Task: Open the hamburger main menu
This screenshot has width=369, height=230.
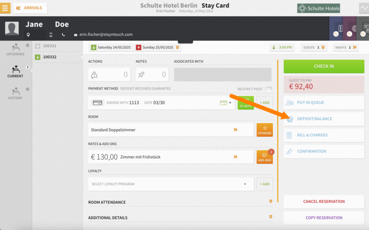Action: tap(5, 8)
